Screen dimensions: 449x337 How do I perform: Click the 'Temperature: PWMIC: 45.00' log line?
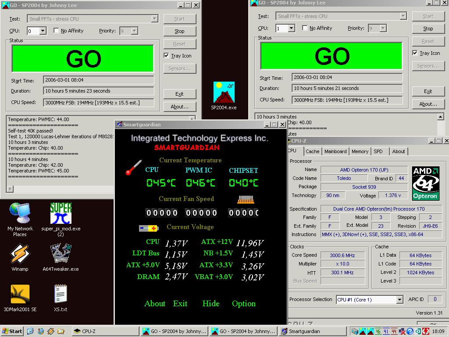click(x=39, y=171)
